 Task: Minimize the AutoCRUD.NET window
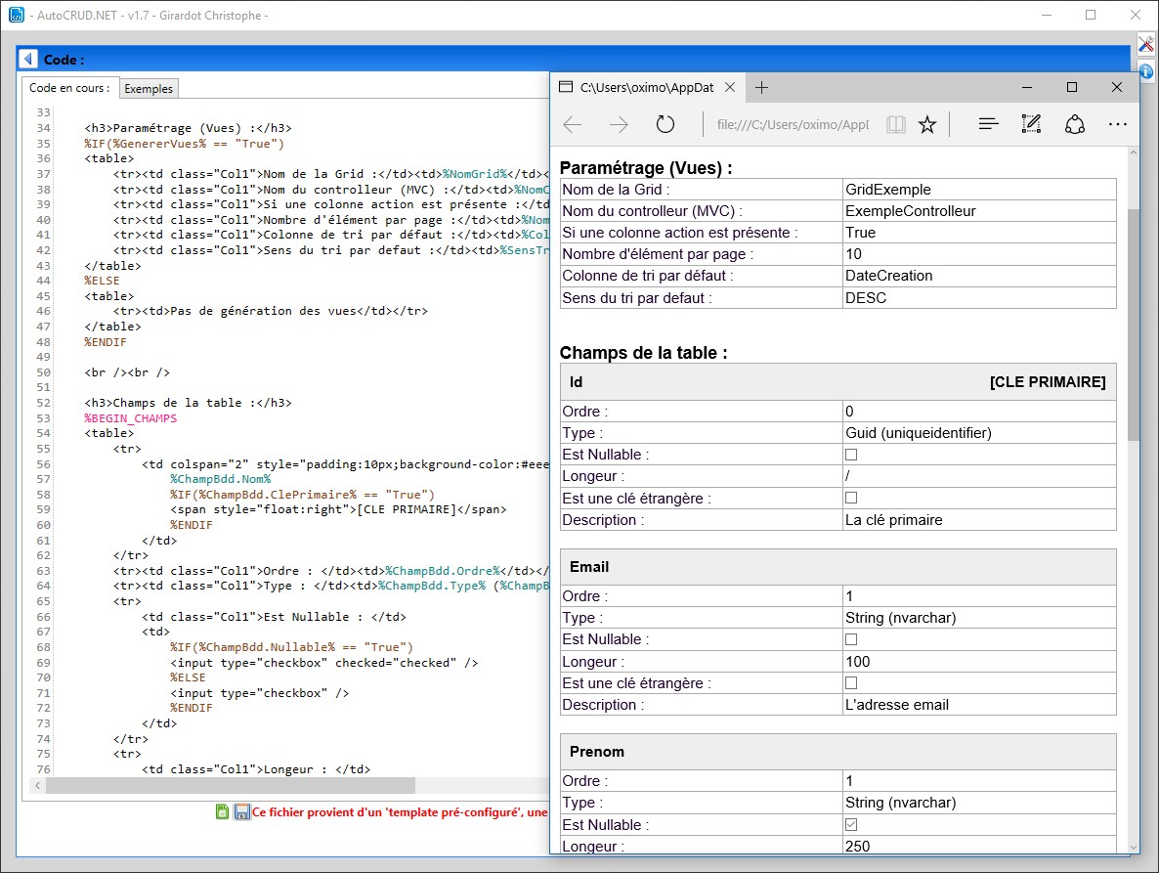point(1046,15)
